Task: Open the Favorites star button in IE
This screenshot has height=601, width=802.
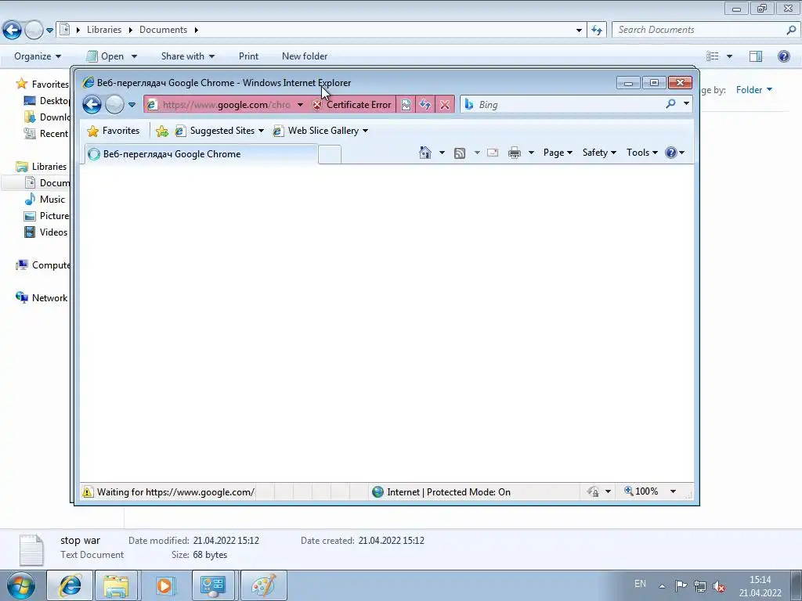Action: pos(114,131)
